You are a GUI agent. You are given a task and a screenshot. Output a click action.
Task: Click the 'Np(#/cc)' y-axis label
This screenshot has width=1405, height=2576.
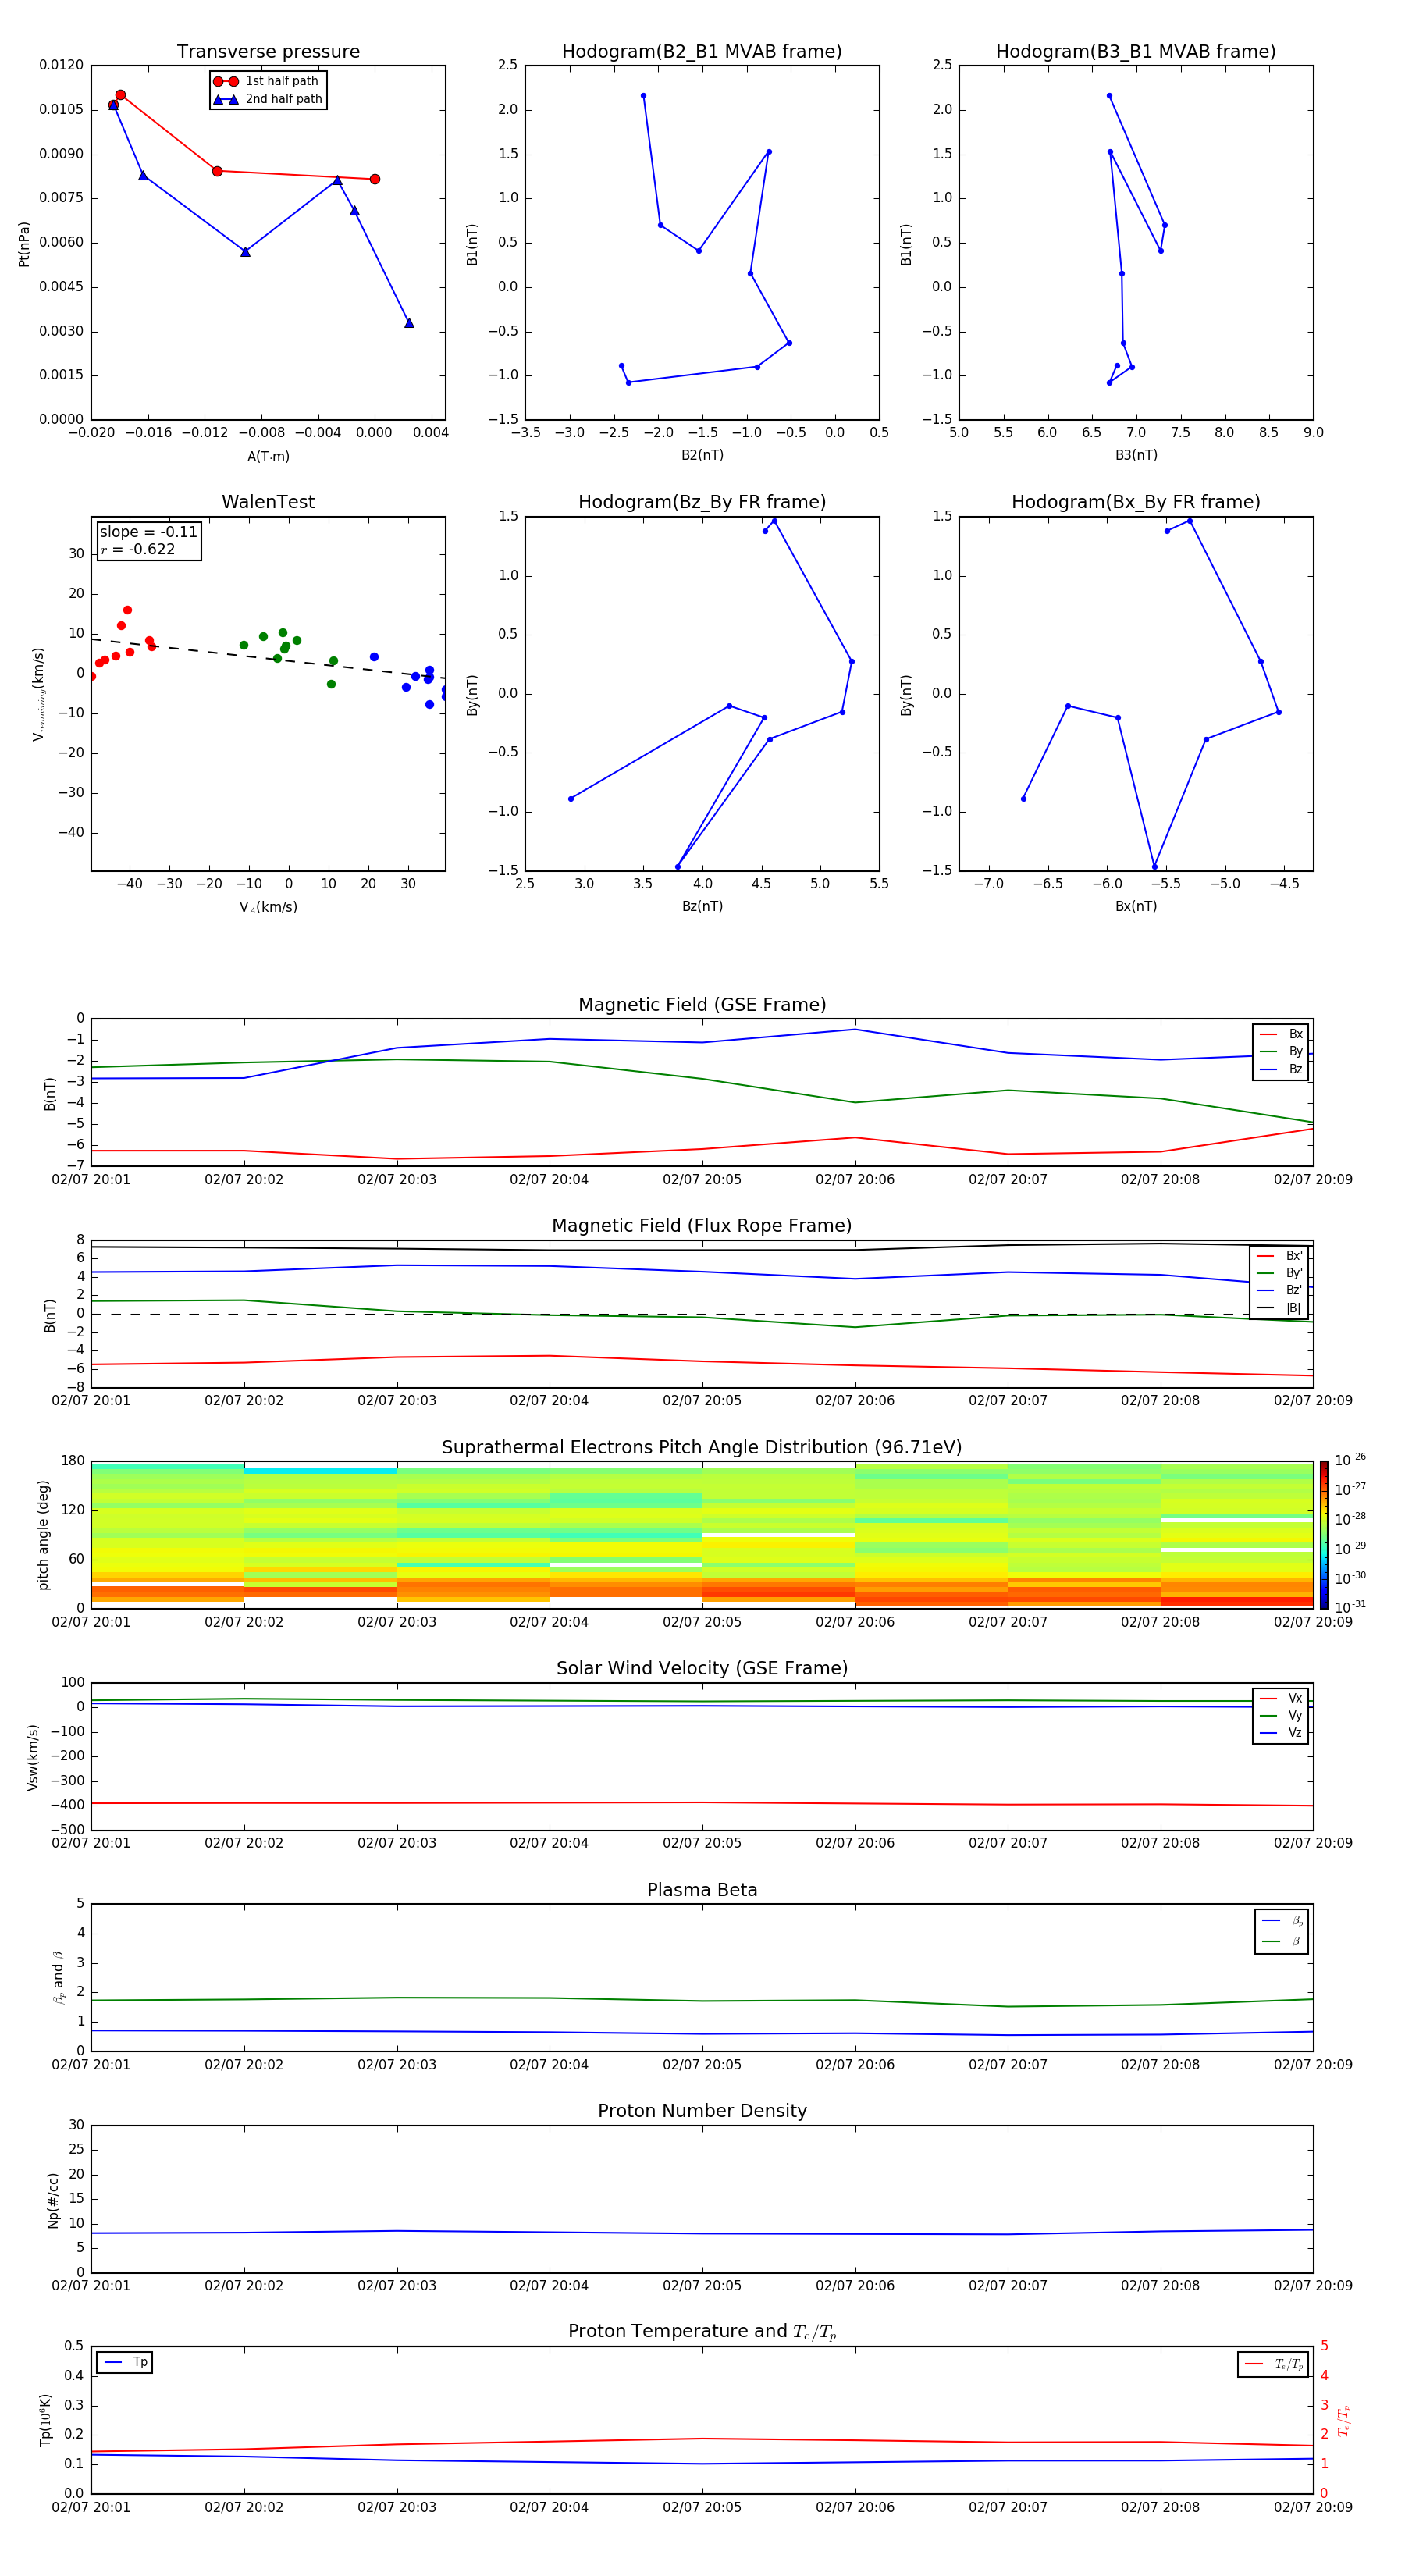click(x=54, y=2199)
